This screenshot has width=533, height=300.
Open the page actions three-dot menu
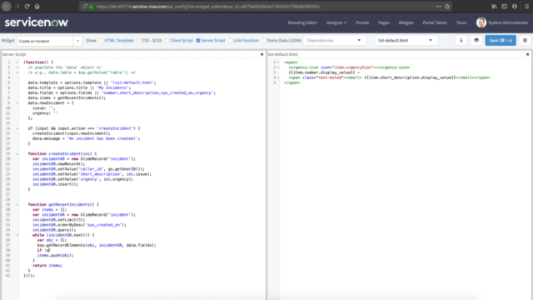pos(438,7)
